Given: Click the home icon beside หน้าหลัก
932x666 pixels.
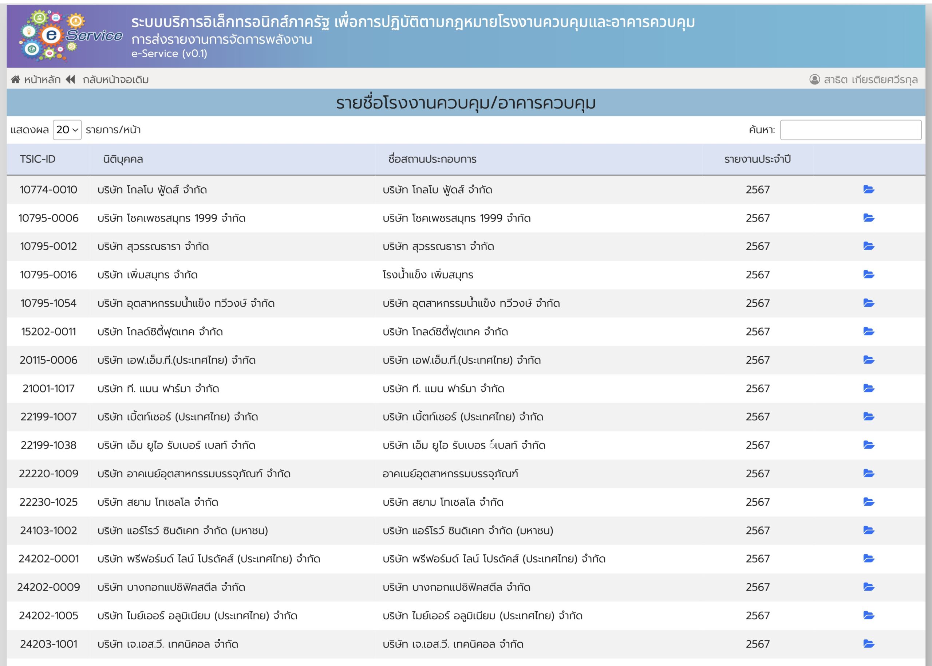Looking at the screenshot, I should pyautogui.click(x=15, y=79).
